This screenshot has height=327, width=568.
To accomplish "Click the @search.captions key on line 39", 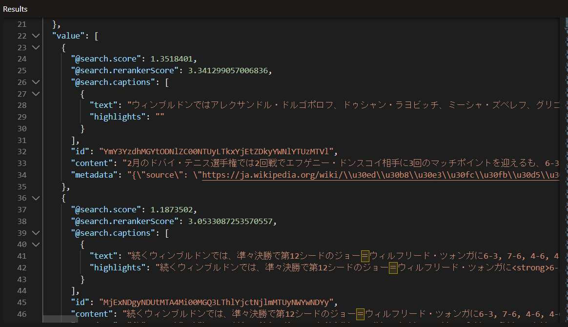I will [113, 233].
